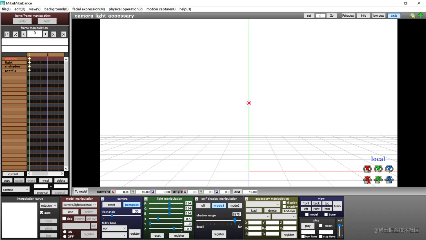Viewport: 426px width, 240px height.
Task: Open the physical operation(P) menu
Action: pyautogui.click(x=126, y=9)
